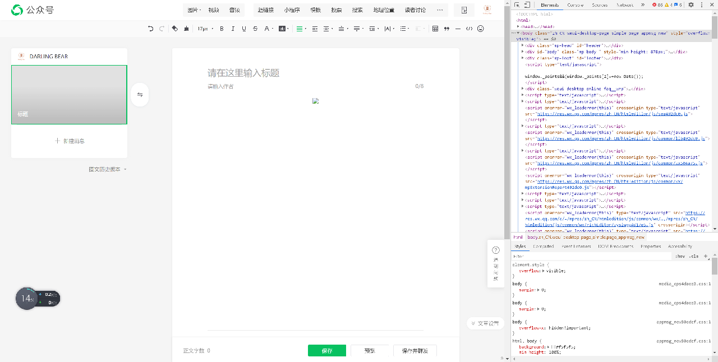Image resolution: width=718 pixels, height=362 pixels.
Task: Insert a table with the grid icon
Action: pyautogui.click(x=435, y=29)
